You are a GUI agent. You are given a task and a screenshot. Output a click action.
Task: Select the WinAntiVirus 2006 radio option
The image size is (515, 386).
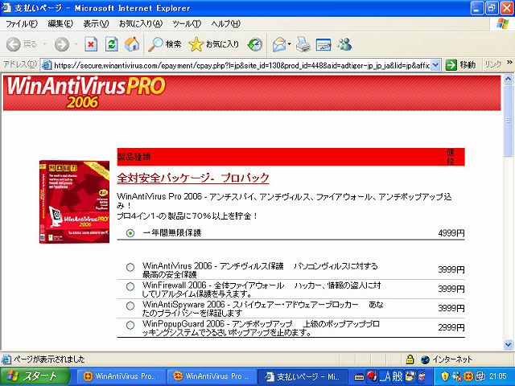(130, 267)
